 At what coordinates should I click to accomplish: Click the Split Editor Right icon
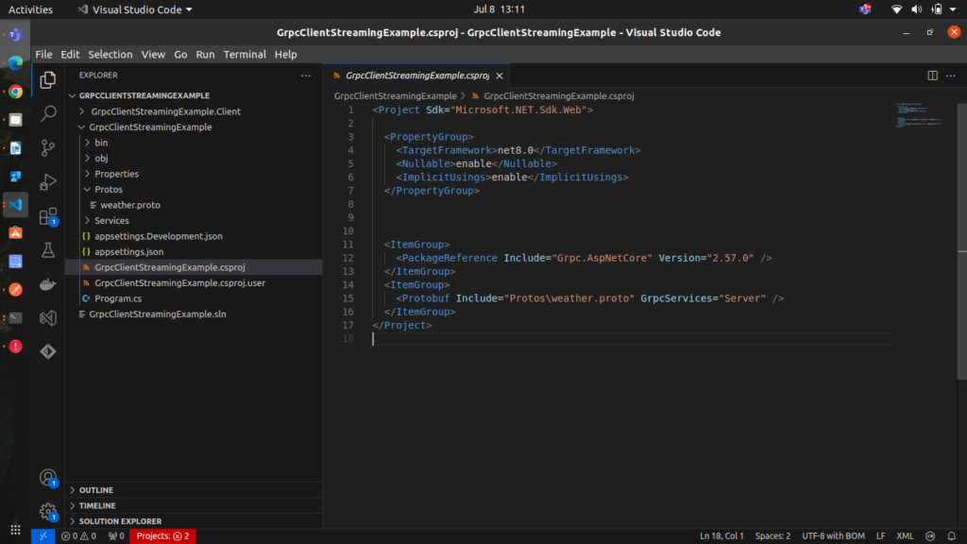pos(932,76)
